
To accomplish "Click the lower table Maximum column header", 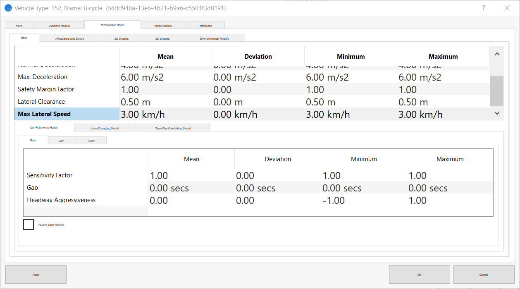I will (x=450, y=159).
